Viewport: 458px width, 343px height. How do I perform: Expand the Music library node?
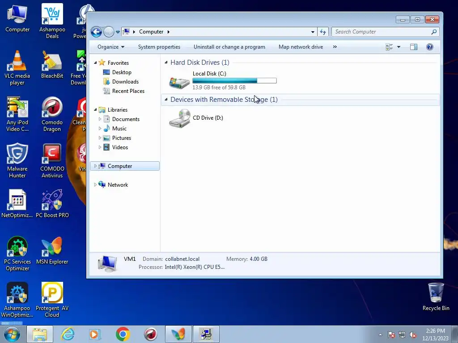tap(100, 128)
